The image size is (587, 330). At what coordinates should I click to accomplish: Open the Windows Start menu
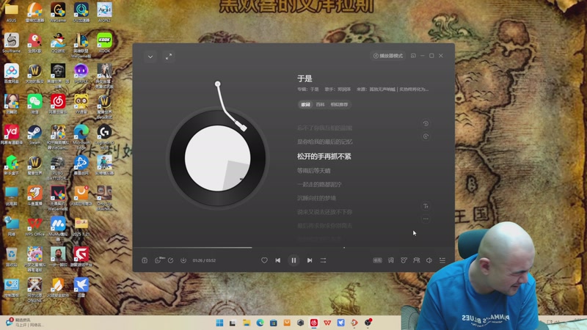pyautogui.click(x=219, y=323)
